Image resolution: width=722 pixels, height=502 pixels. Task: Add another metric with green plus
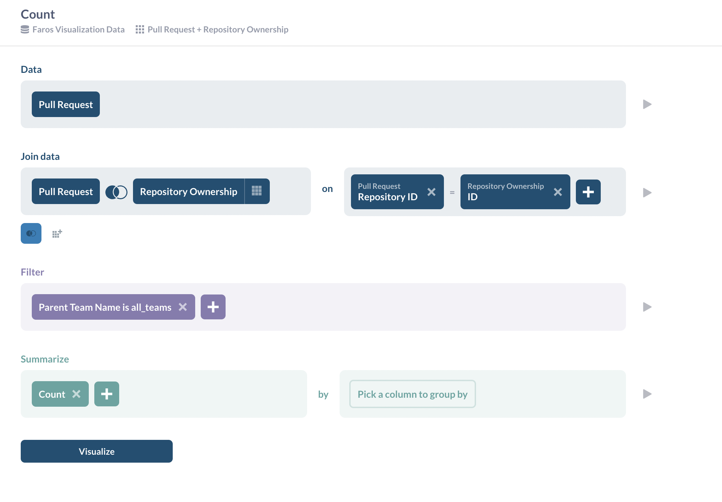tap(106, 394)
